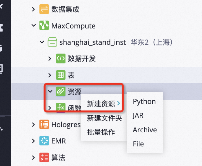The image size is (202, 166).
Task: Choose 新建文件夹 from context menu
Action: pos(104,118)
